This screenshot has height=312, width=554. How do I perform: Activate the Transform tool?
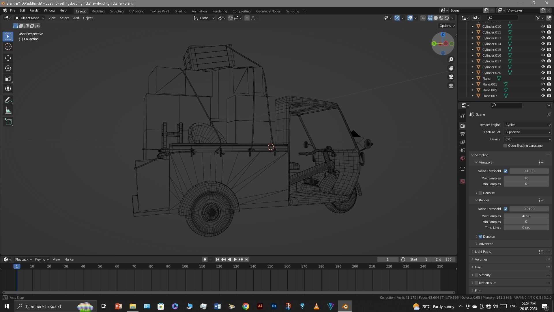click(8, 88)
